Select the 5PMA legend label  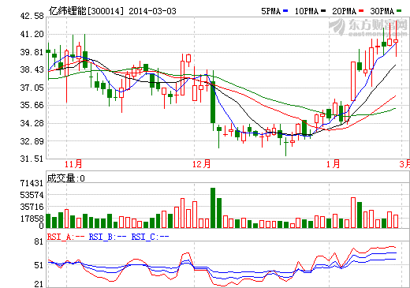pos(271,11)
